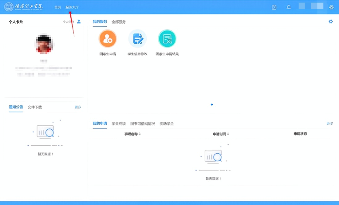Open the 学业成绩 tab

(119, 124)
